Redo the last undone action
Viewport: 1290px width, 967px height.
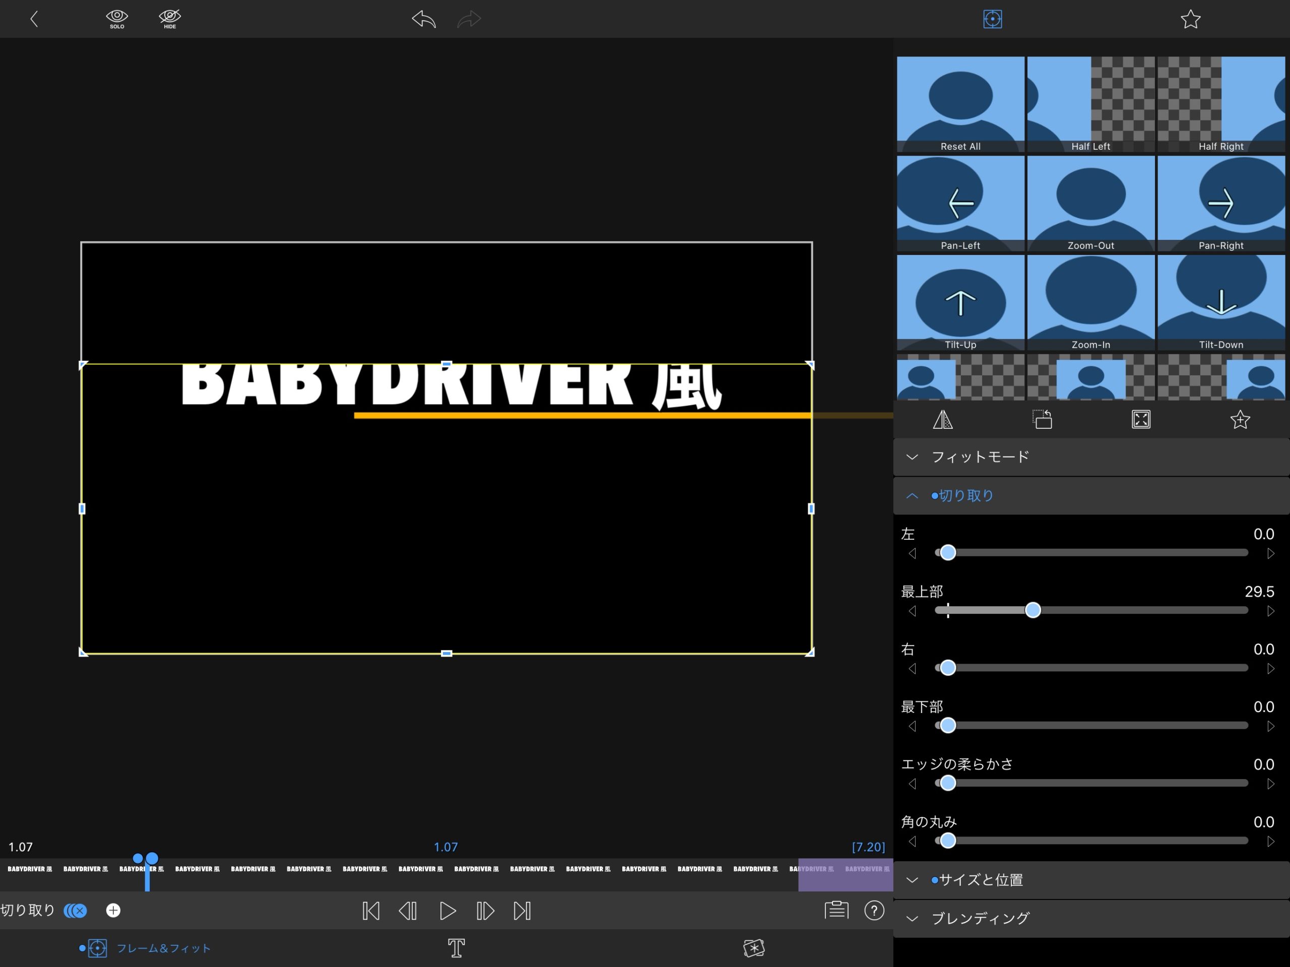coord(469,19)
